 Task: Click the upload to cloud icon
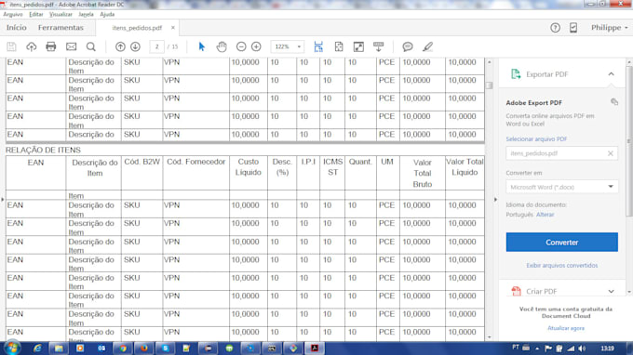[31, 46]
